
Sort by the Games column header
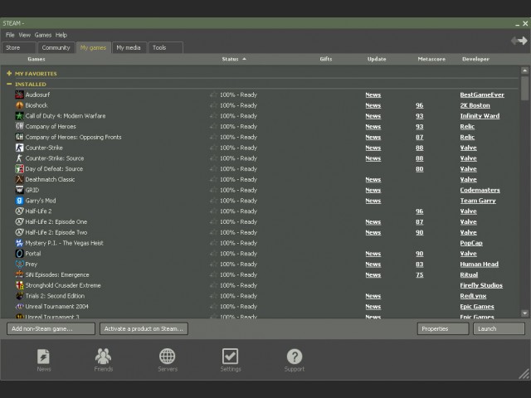[37, 59]
